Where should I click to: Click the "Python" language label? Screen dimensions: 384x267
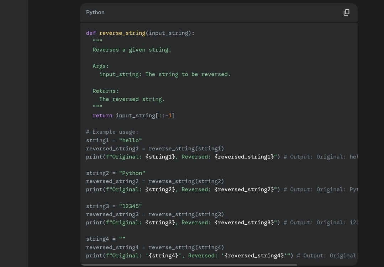click(95, 12)
